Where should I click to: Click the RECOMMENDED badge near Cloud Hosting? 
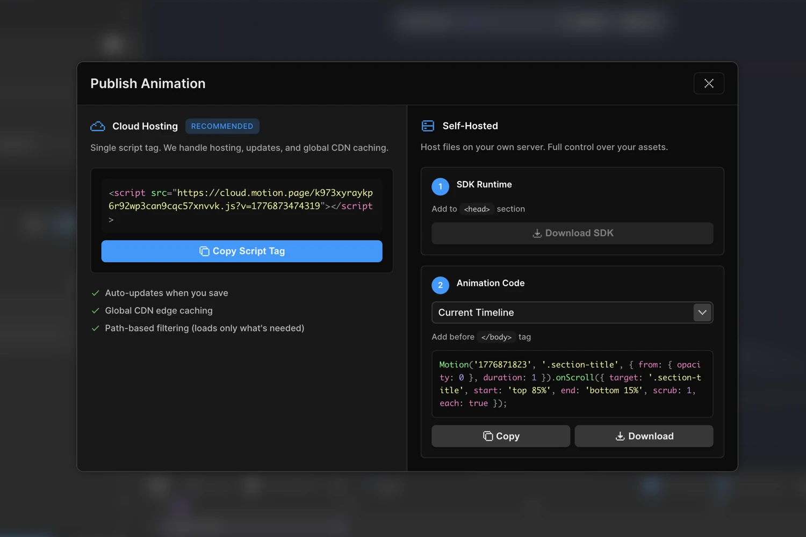tap(222, 126)
